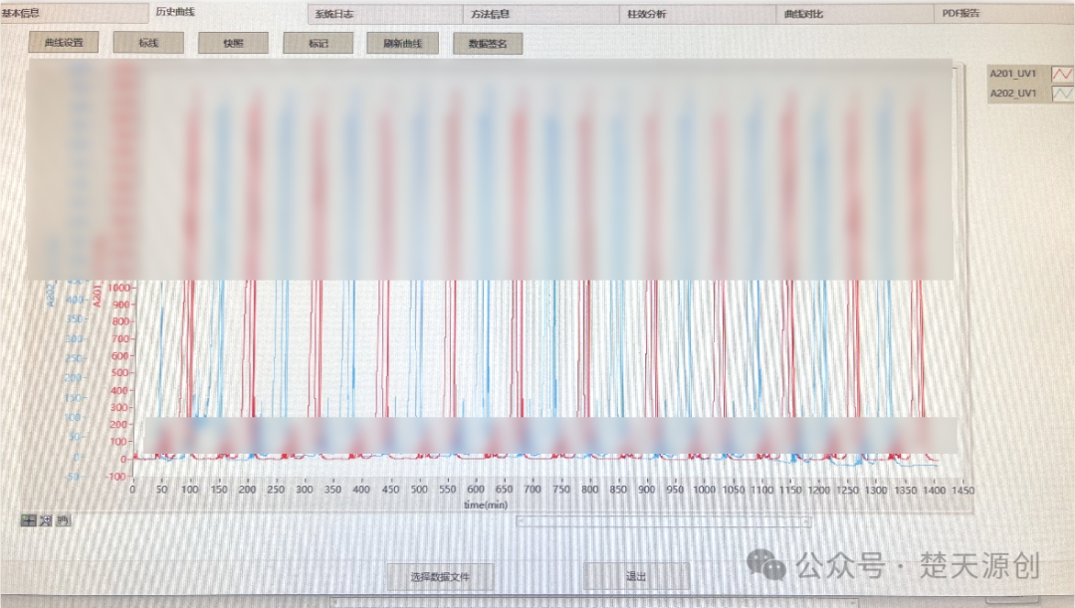Click the 曲线设置 button
1075x608 pixels.
64,43
